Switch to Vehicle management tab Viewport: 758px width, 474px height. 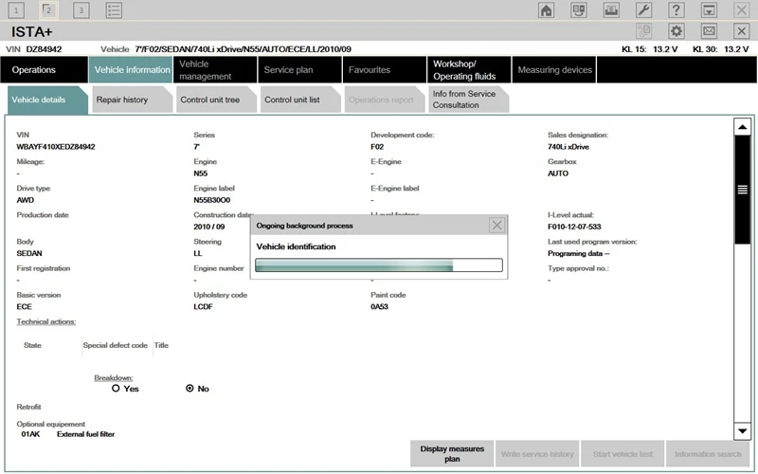click(x=215, y=69)
